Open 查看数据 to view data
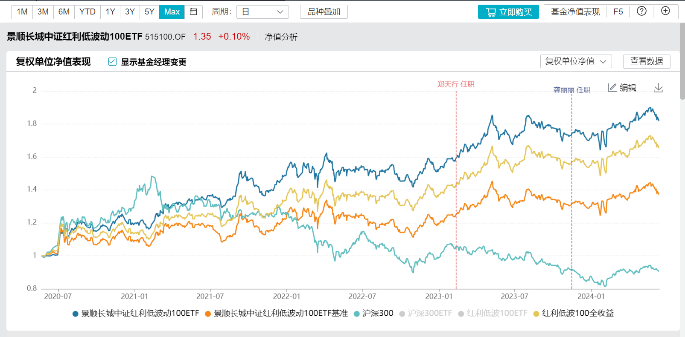685x337 pixels. click(647, 61)
